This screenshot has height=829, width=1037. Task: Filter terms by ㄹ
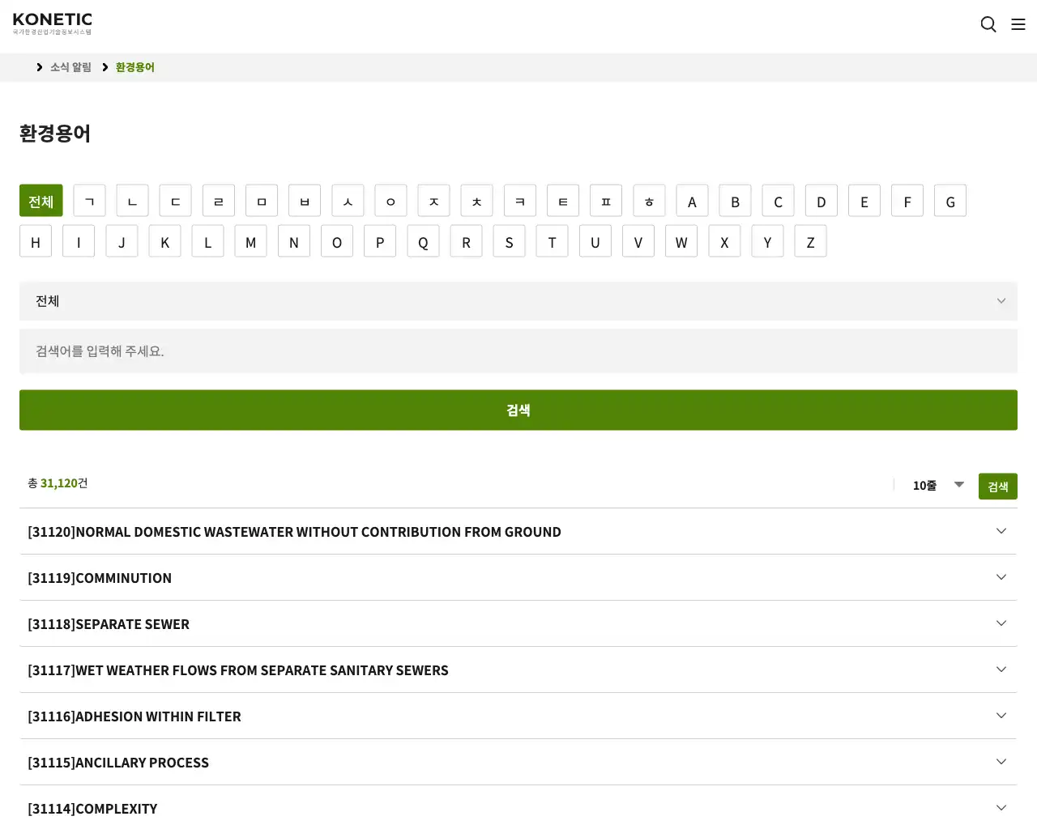tap(219, 201)
